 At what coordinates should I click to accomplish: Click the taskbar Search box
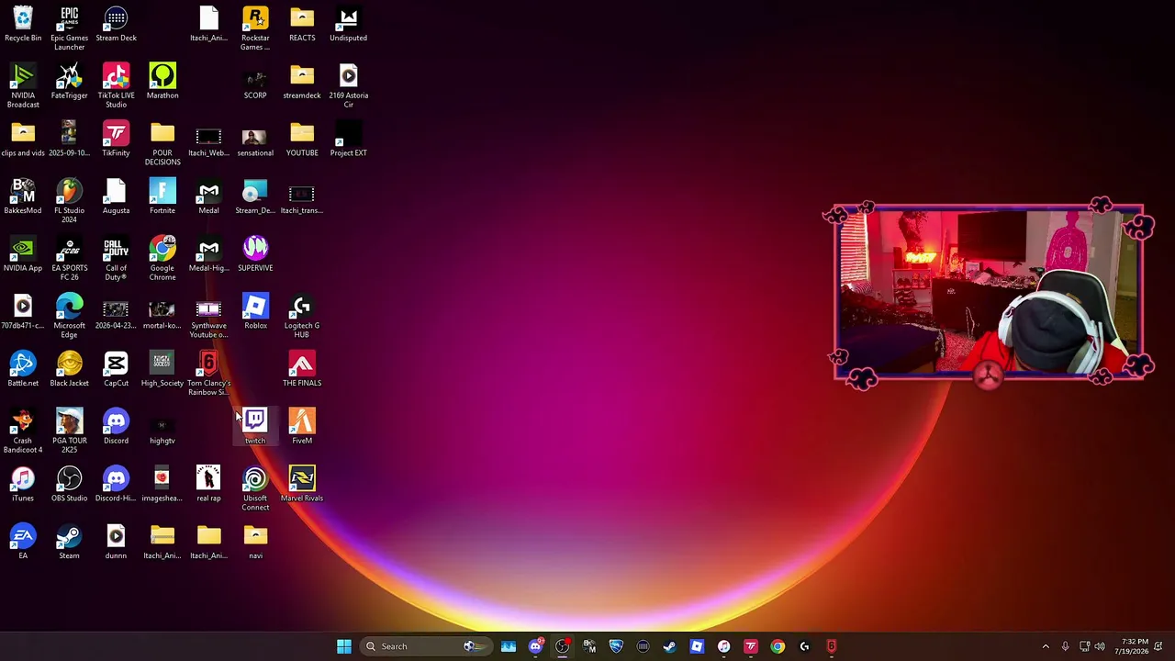pos(427,646)
